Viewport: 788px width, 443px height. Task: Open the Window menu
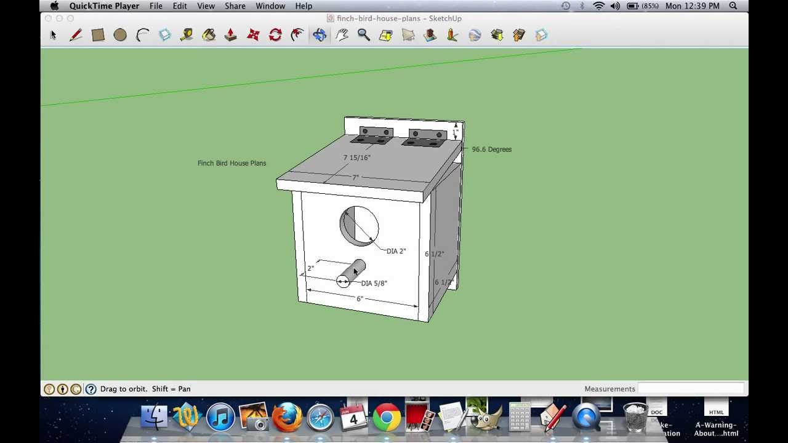click(270, 6)
